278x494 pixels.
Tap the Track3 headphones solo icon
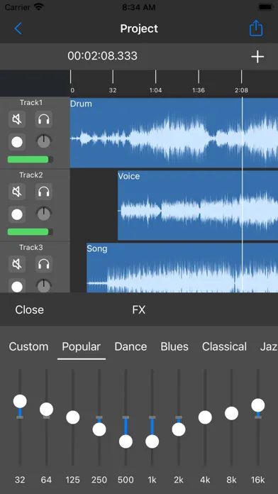pyautogui.click(x=44, y=264)
